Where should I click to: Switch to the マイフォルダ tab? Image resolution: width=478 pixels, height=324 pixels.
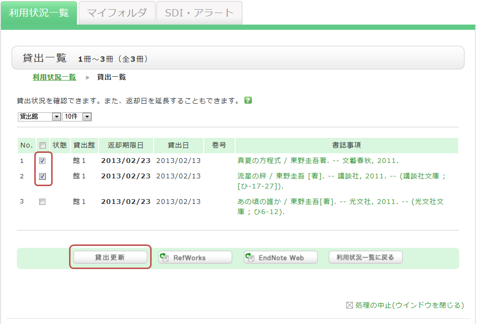(117, 13)
